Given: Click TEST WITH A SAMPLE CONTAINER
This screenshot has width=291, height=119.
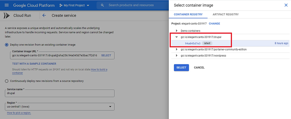Looking at the screenshot, I should tap(34, 64).
